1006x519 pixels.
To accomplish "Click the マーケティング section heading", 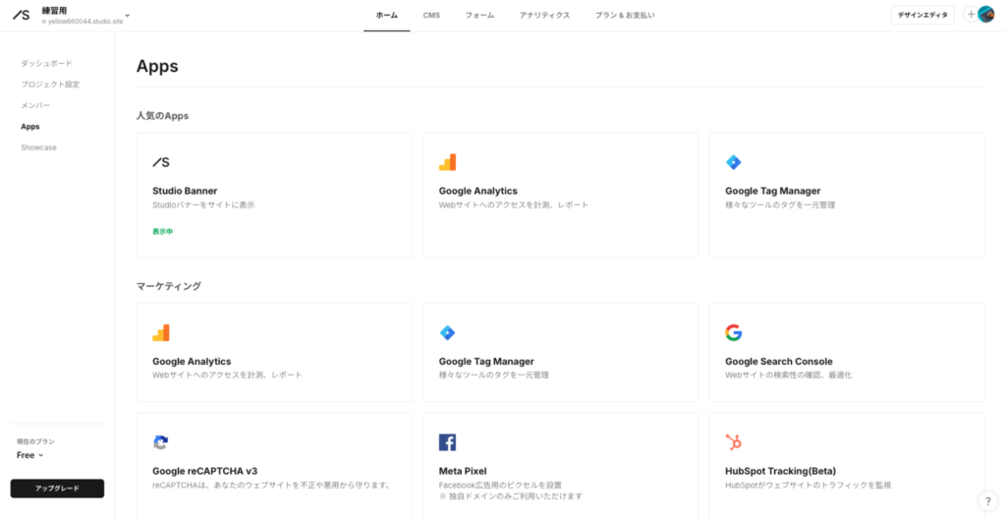I will point(169,286).
